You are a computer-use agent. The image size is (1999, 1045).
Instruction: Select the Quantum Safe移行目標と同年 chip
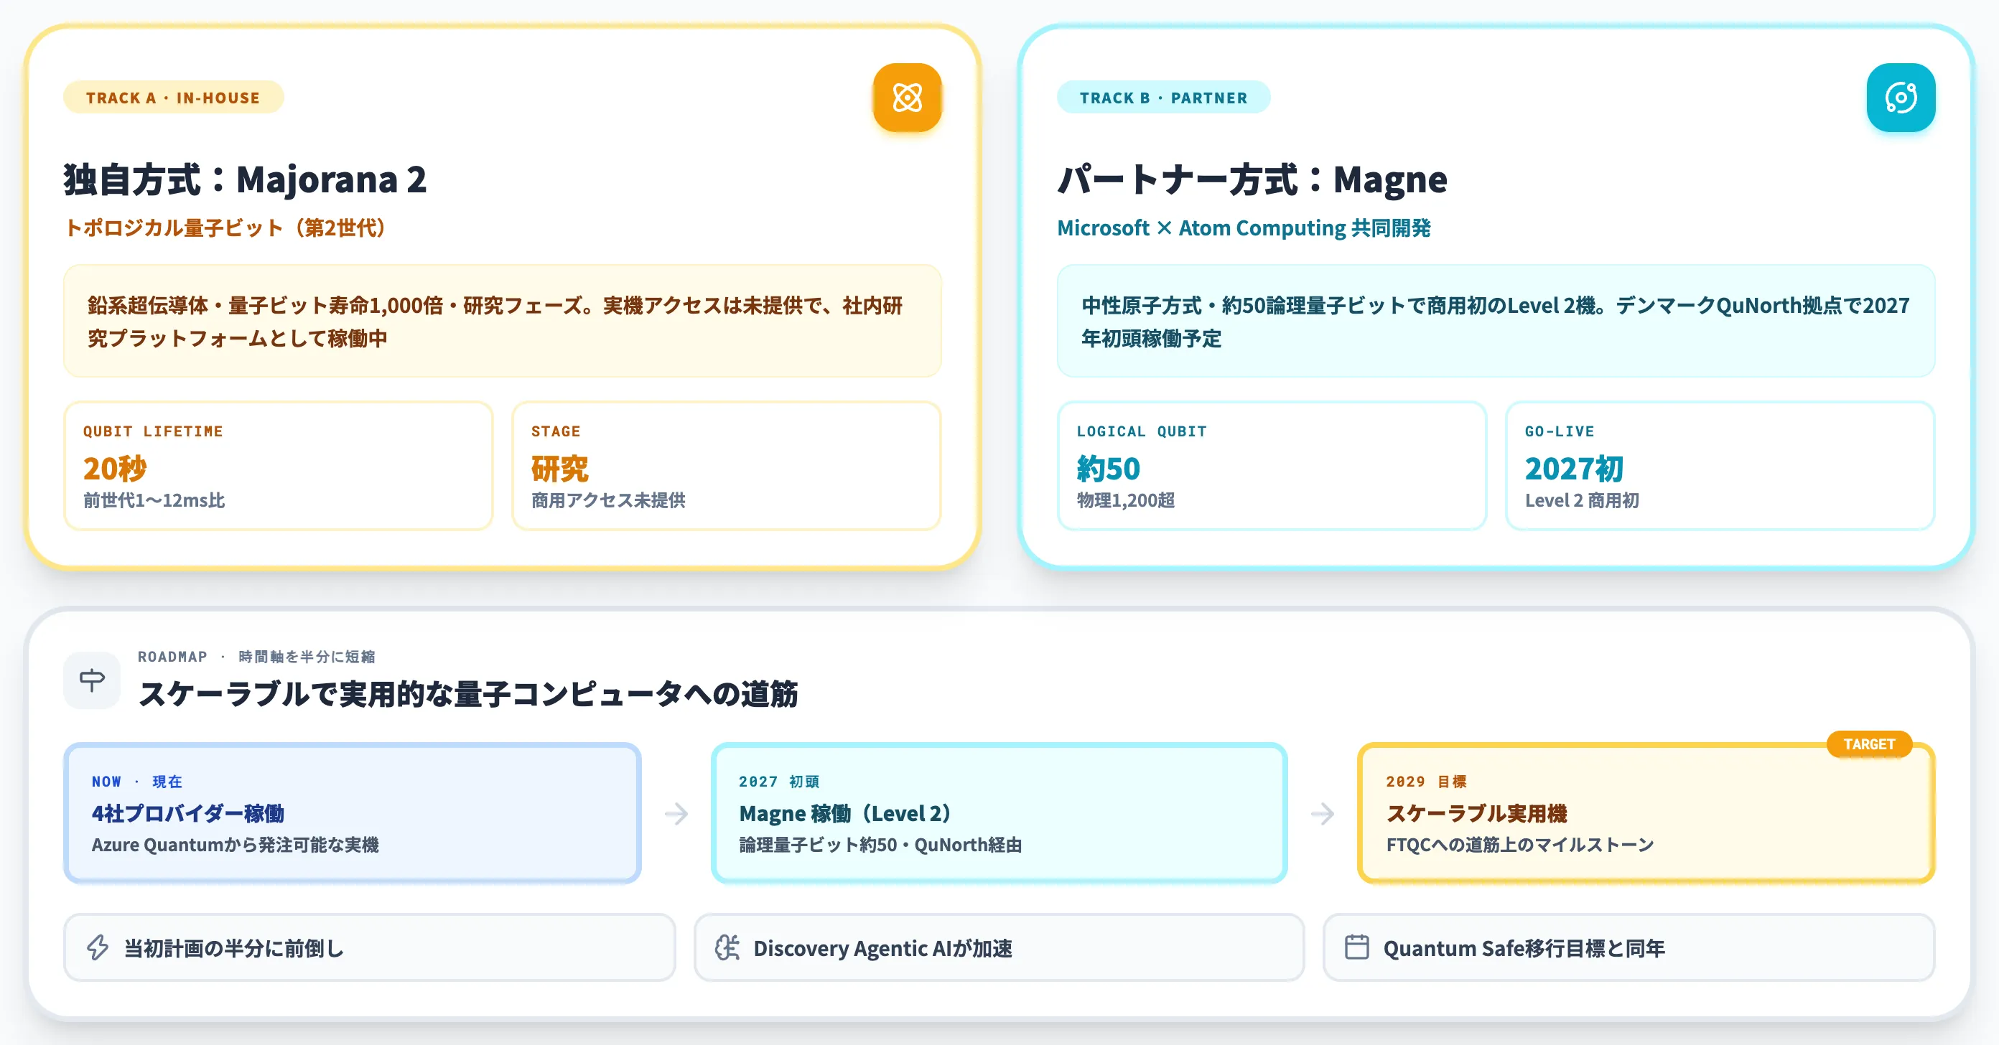[x=1628, y=947]
